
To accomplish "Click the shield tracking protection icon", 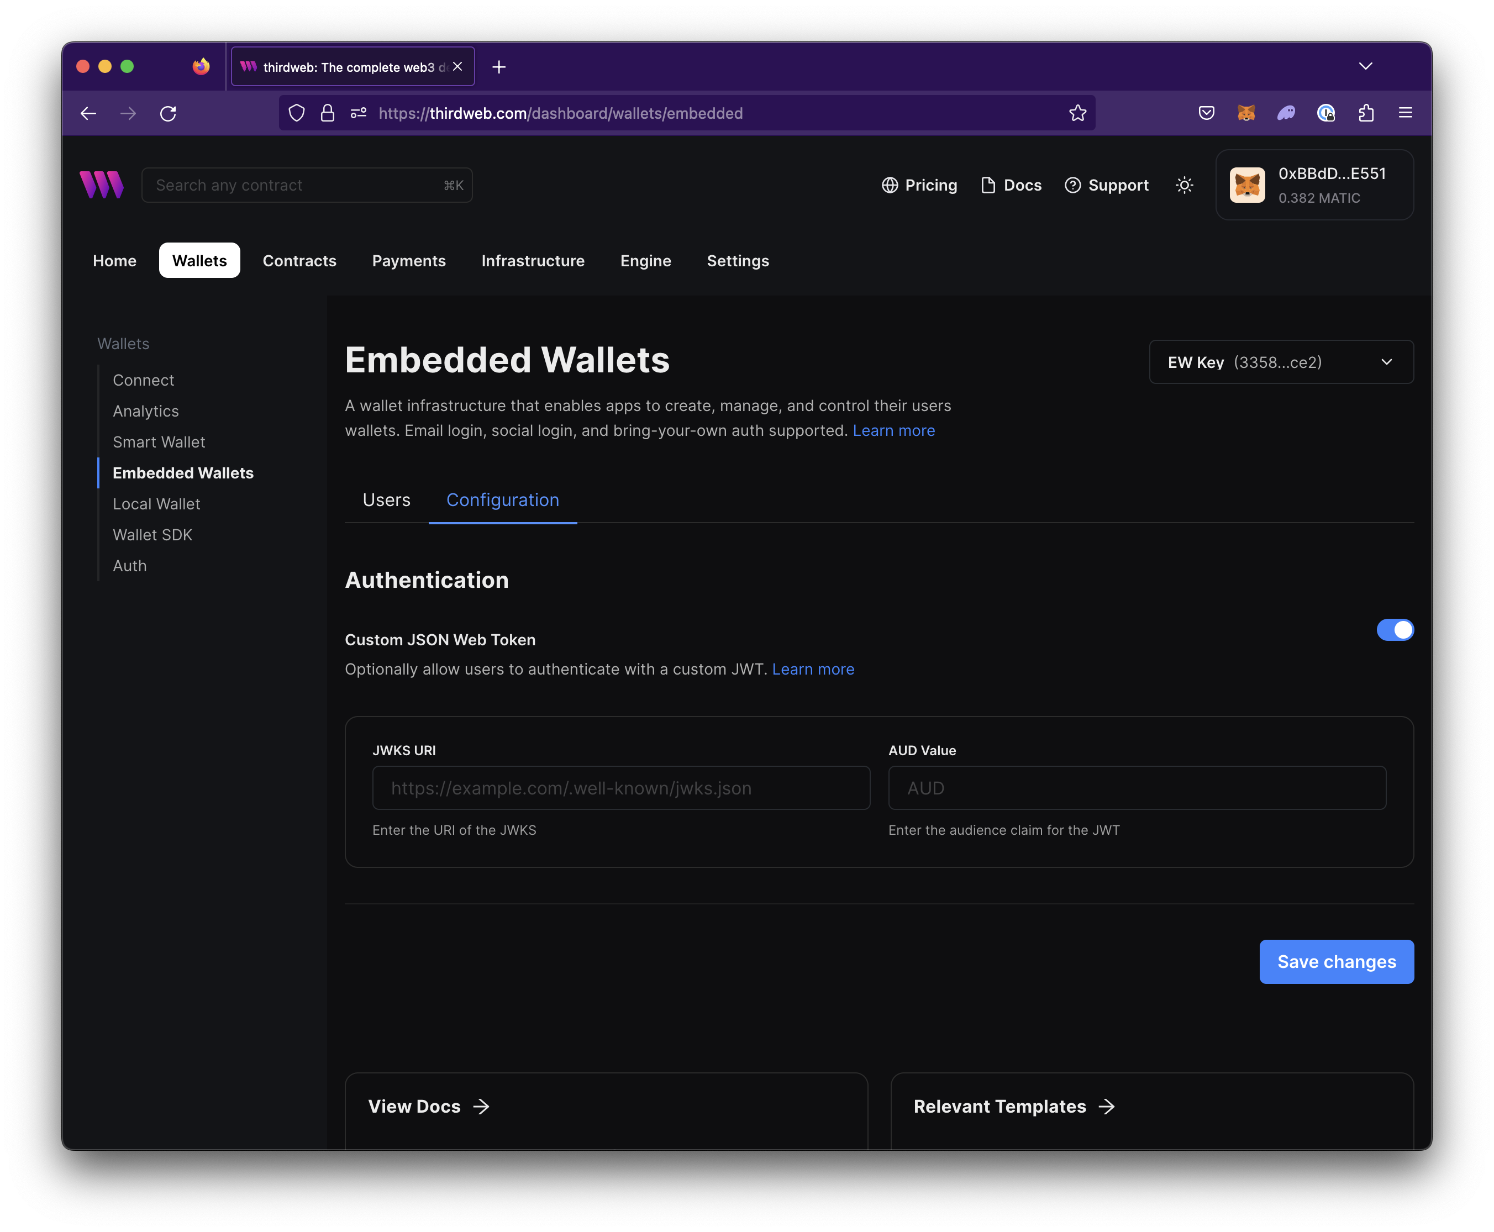I will point(297,113).
